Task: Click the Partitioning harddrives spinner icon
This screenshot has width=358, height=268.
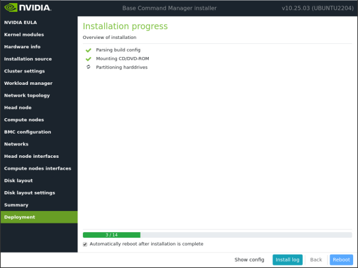Action: [89, 67]
